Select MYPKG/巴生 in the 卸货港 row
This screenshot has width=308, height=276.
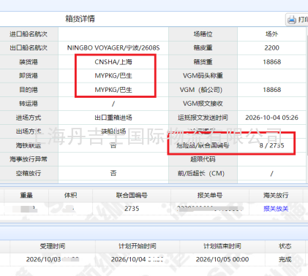pyautogui.click(x=113, y=76)
